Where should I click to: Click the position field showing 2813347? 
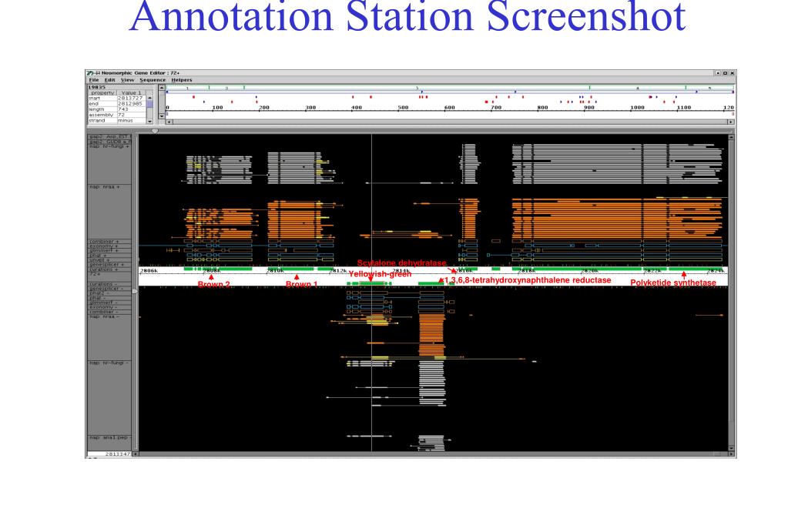click(x=109, y=454)
